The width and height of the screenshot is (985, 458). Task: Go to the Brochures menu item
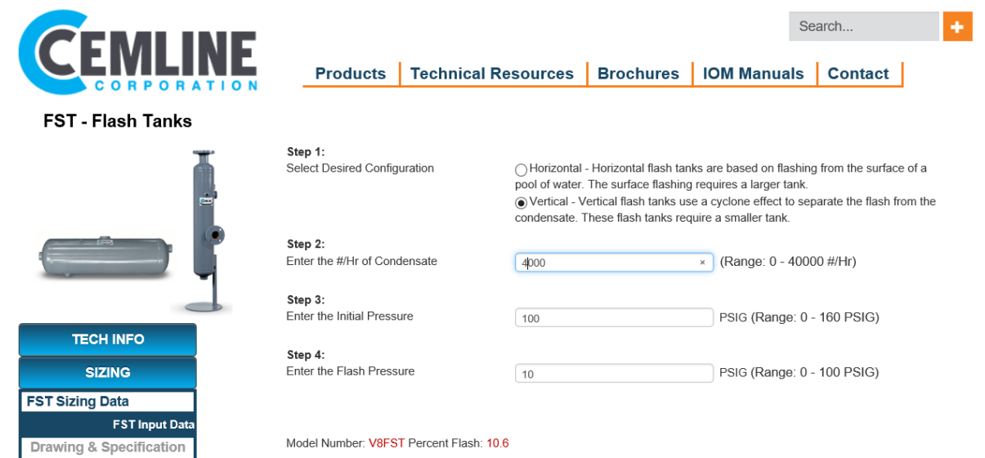pos(638,74)
